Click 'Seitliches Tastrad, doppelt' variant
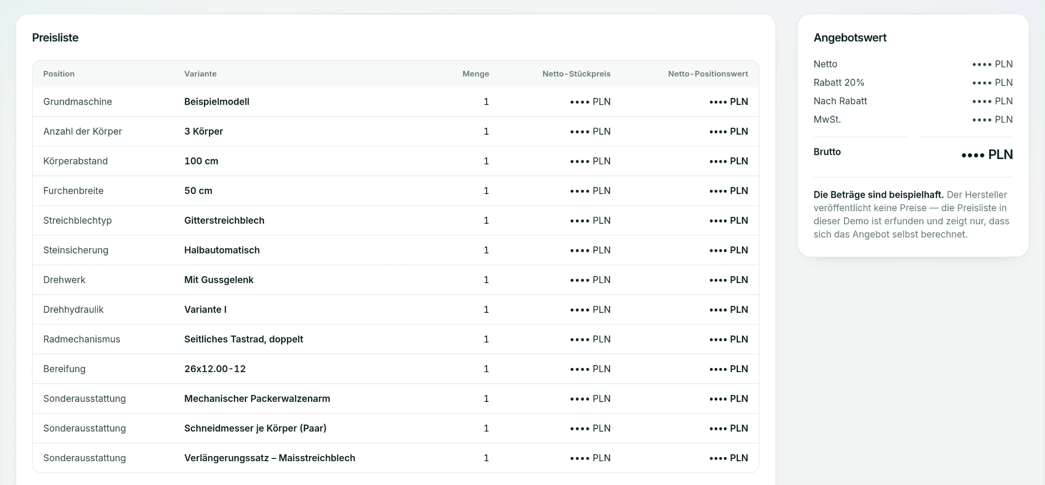This screenshot has width=1045, height=485. coord(244,339)
